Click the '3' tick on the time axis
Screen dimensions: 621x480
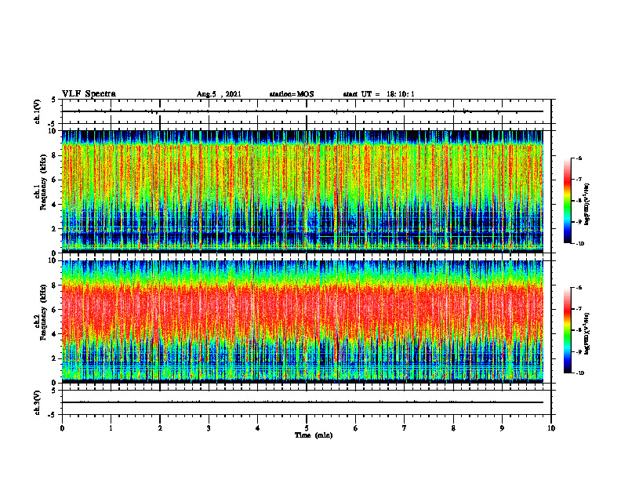(209, 428)
